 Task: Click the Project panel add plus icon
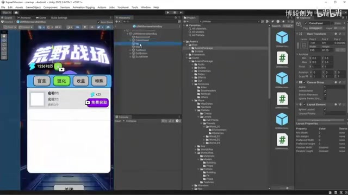click(185, 22)
